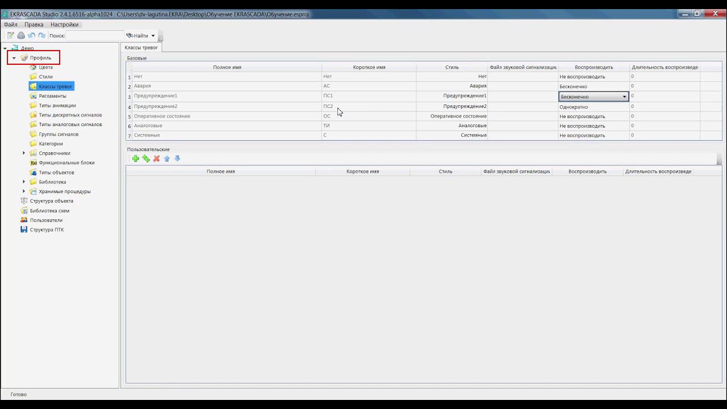Image resolution: width=727 pixels, height=409 pixels.
Task: Open Категории tree item
Action: click(x=51, y=144)
